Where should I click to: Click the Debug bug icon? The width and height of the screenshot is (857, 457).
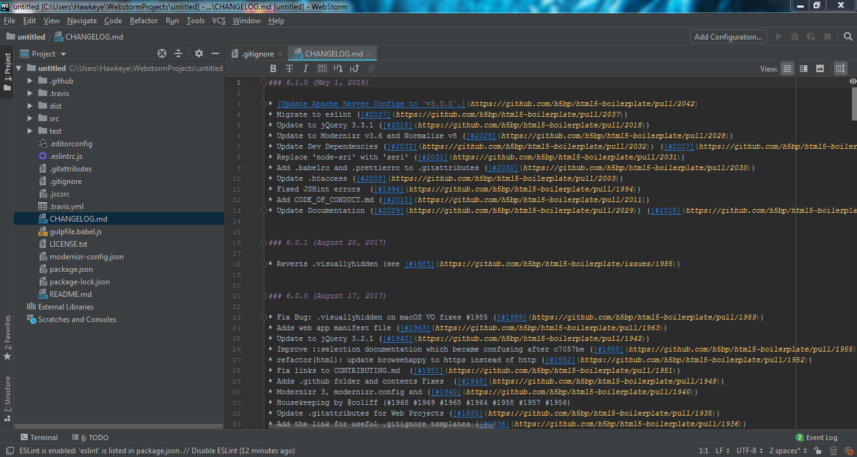tap(795, 37)
